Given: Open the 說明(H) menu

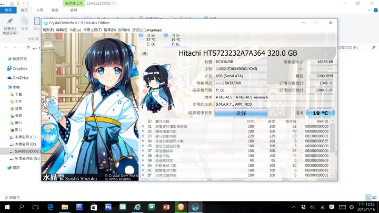Looking at the screenshot, I should pyautogui.click(x=124, y=30).
